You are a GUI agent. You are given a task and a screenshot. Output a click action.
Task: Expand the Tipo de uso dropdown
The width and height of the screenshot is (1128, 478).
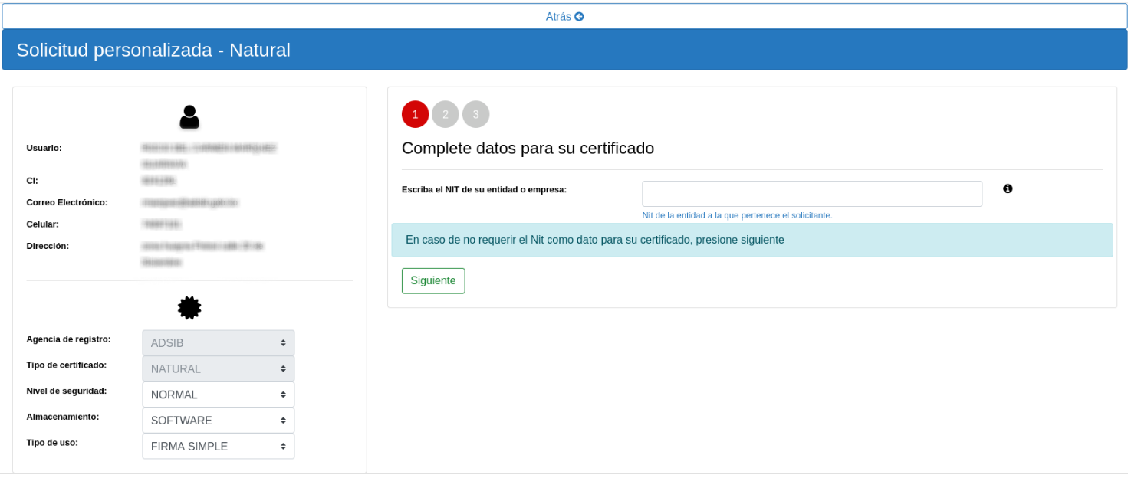coord(218,447)
